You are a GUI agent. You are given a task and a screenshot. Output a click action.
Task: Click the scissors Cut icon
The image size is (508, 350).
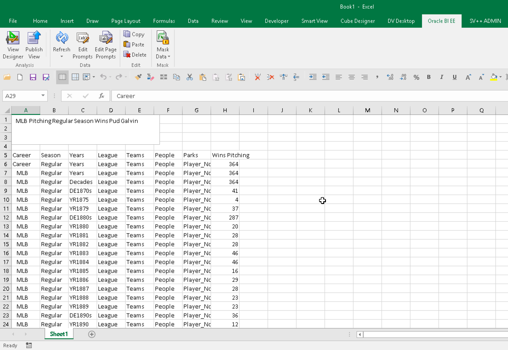tap(190, 77)
